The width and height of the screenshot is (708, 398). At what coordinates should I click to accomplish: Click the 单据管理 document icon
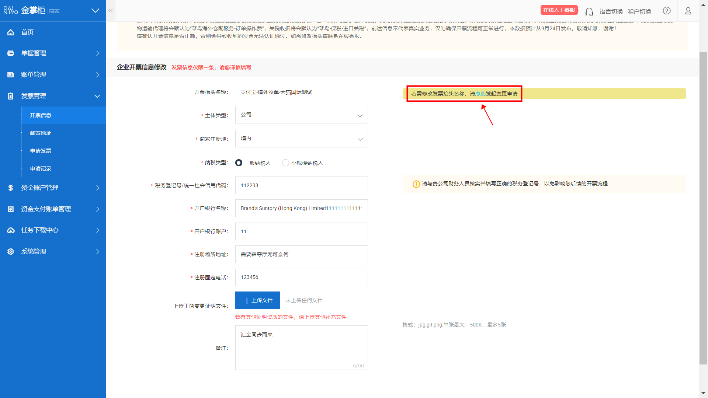(11, 53)
